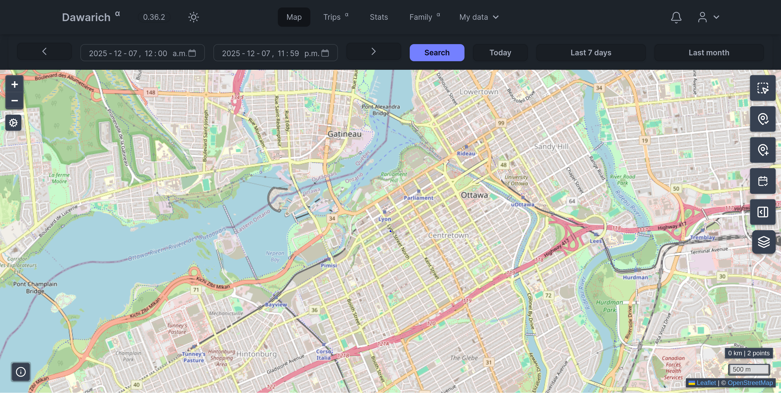Zoom in on the map
The width and height of the screenshot is (781, 393).
click(14, 84)
